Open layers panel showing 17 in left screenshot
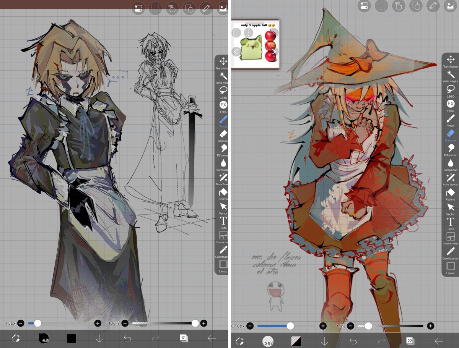 [183, 338]
